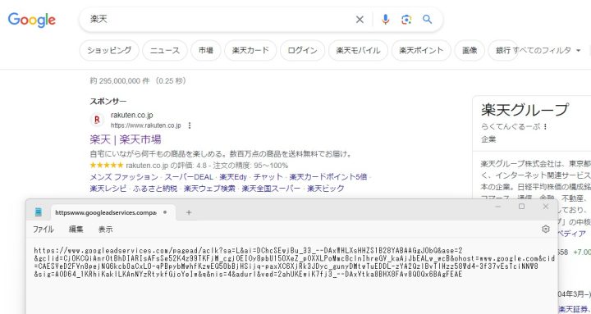The image size is (591, 314).
Task: Click the rakuten.co.jp rating stars line
Action: point(189,166)
